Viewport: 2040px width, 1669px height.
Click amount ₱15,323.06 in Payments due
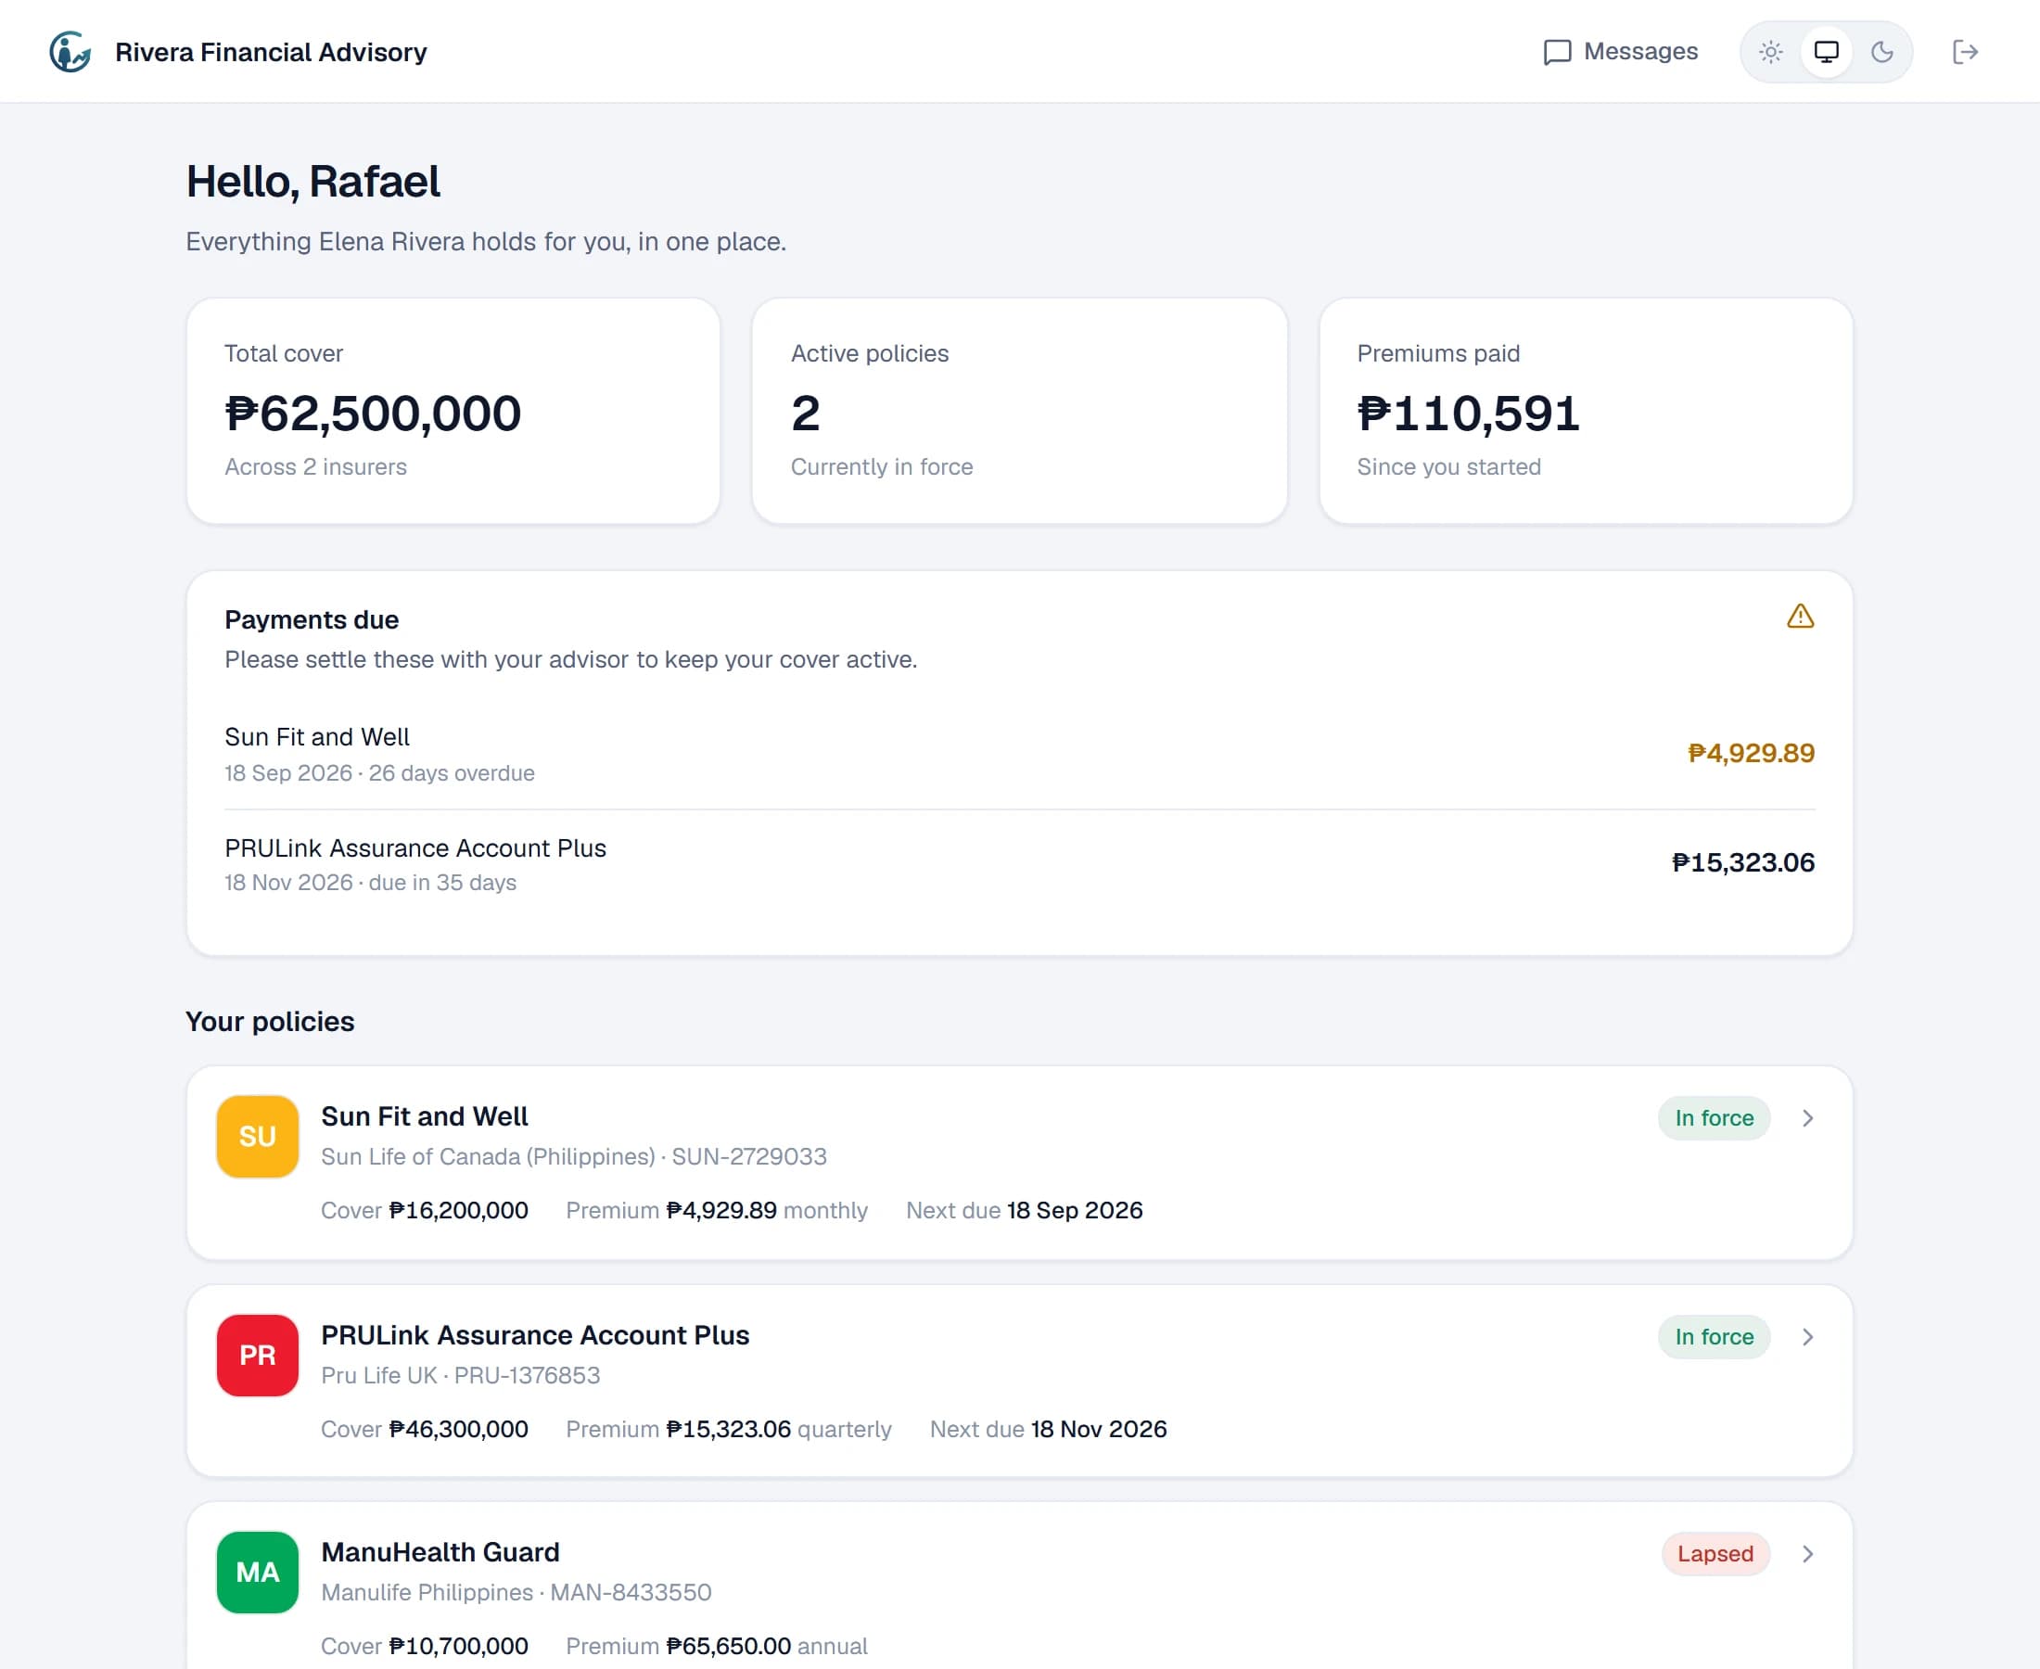(1743, 862)
